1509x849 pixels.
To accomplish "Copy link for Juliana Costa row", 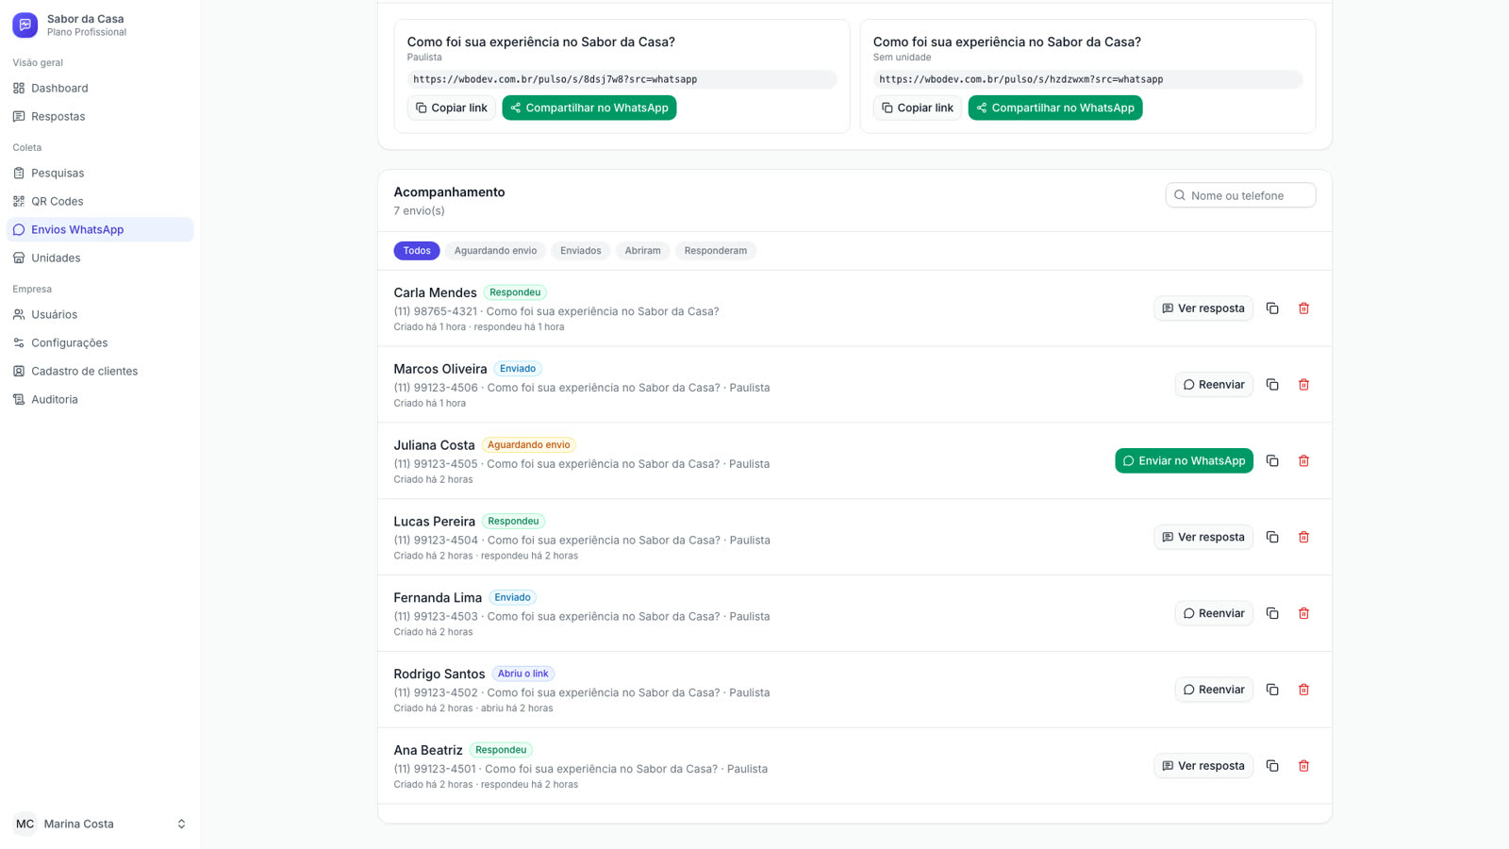I will 1272,460.
